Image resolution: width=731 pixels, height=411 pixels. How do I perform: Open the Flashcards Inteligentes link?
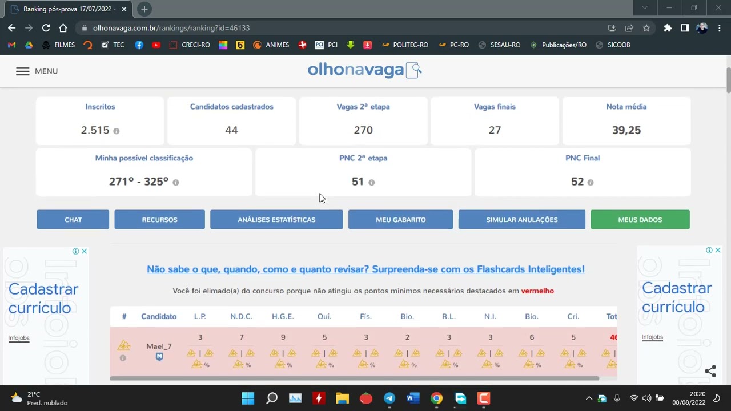coord(365,269)
